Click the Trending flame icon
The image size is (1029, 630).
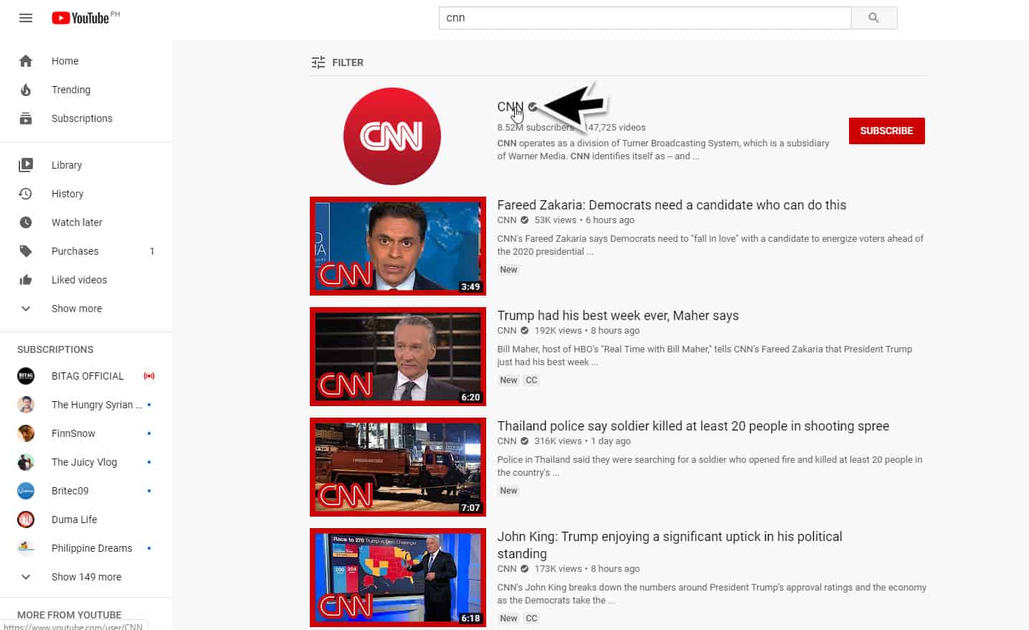tap(26, 90)
